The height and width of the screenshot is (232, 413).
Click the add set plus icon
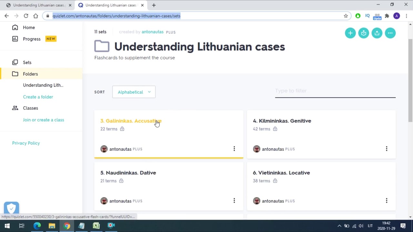pyautogui.click(x=350, y=33)
